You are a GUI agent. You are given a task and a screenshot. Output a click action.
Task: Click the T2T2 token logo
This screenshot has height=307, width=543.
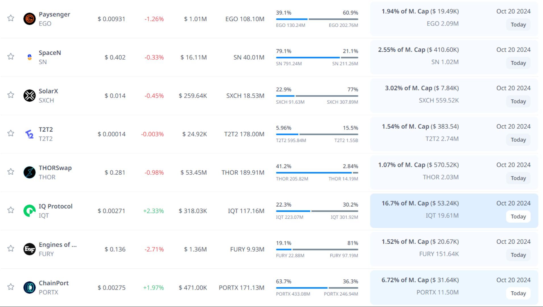(29, 134)
